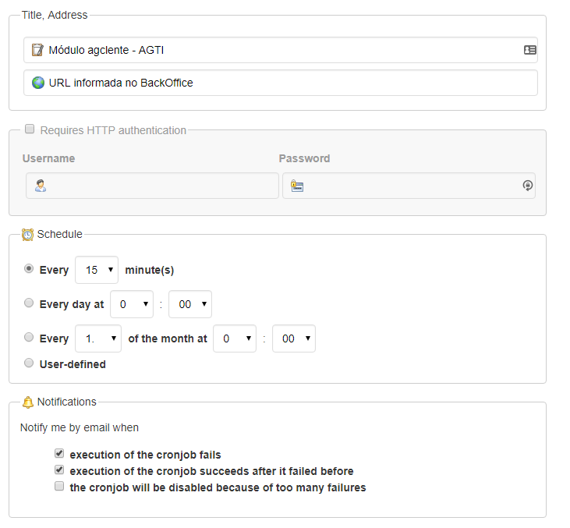
Task: Open the Every day at hour dropdown
Action: coord(132,304)
